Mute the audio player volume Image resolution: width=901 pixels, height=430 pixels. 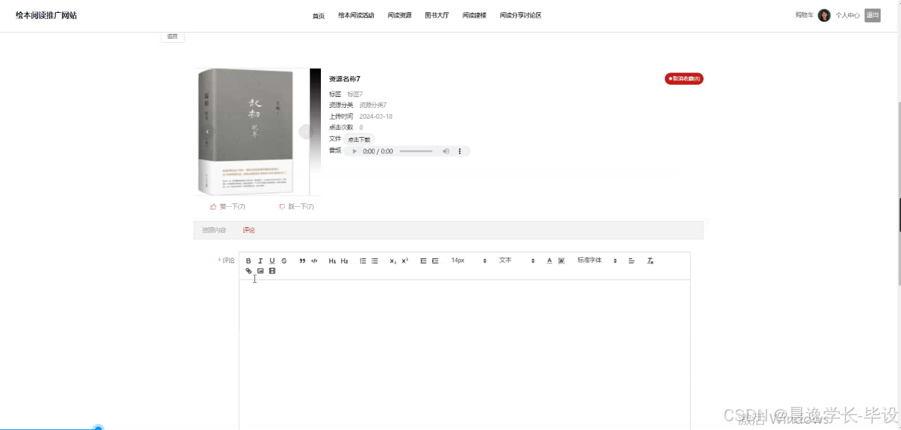[446, 151]
